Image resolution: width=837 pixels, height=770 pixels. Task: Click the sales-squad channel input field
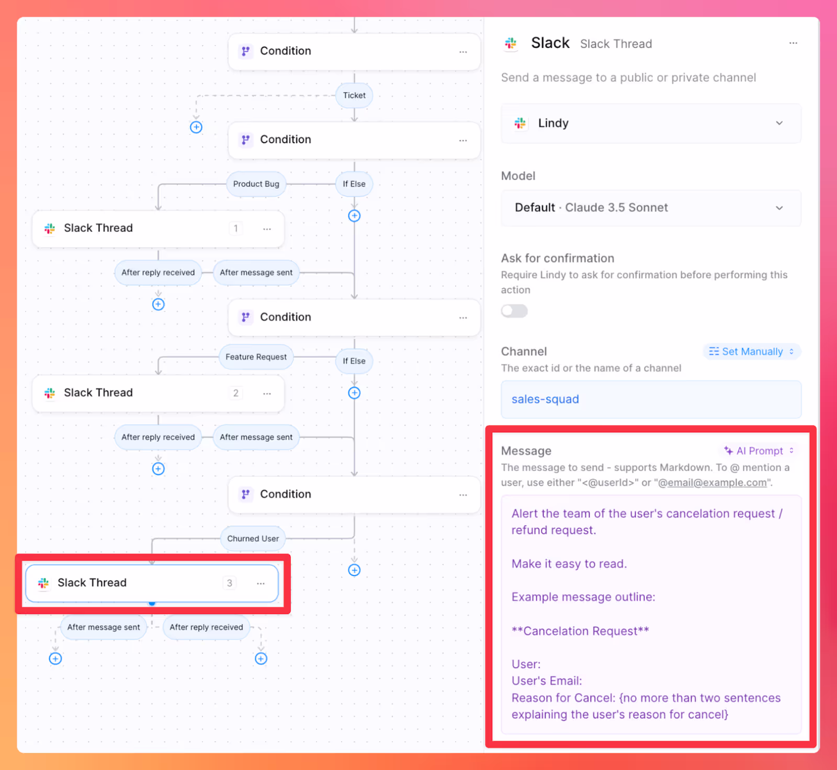651,399
